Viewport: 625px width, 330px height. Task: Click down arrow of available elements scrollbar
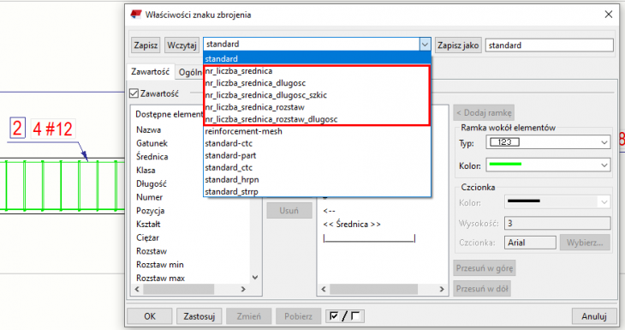[x=255, y=278]
